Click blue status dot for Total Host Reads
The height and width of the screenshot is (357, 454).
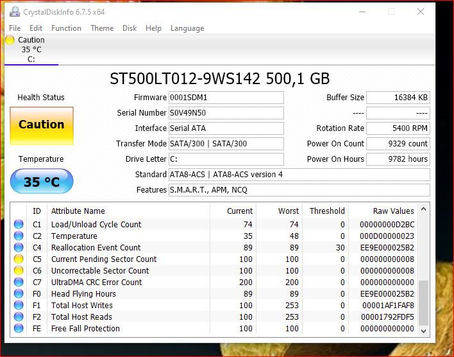pos(19,317)
